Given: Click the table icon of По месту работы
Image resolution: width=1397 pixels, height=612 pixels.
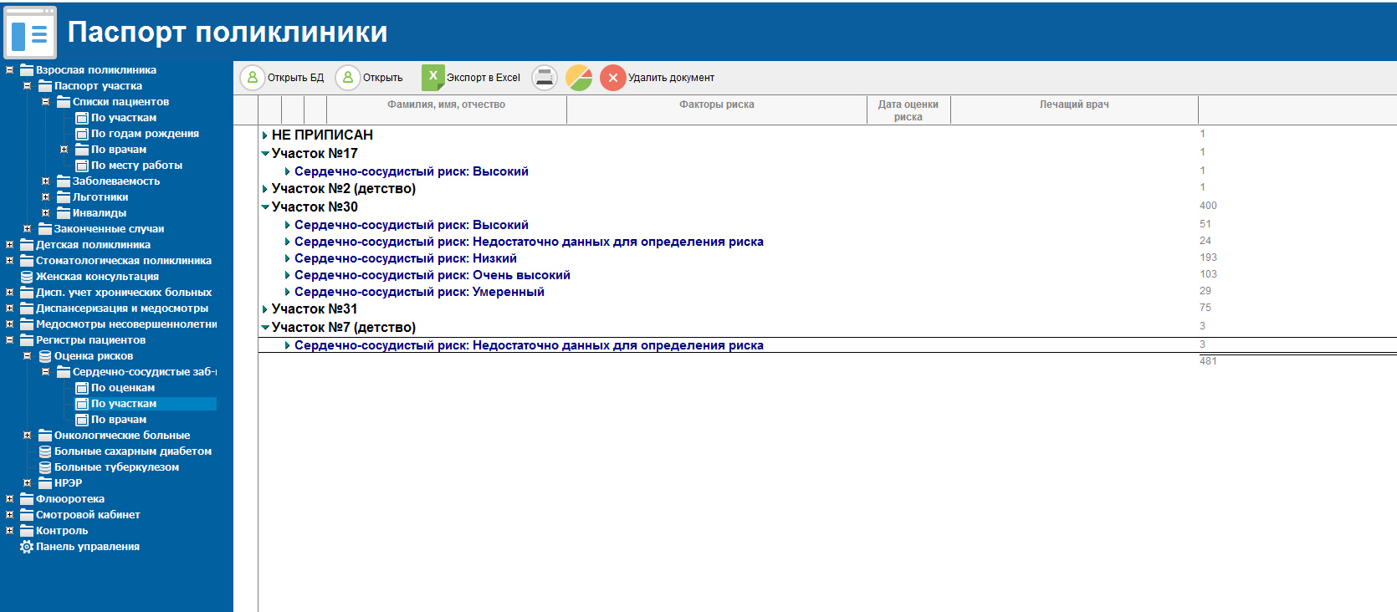Looking at the screenshot, I should pos(82,166).
